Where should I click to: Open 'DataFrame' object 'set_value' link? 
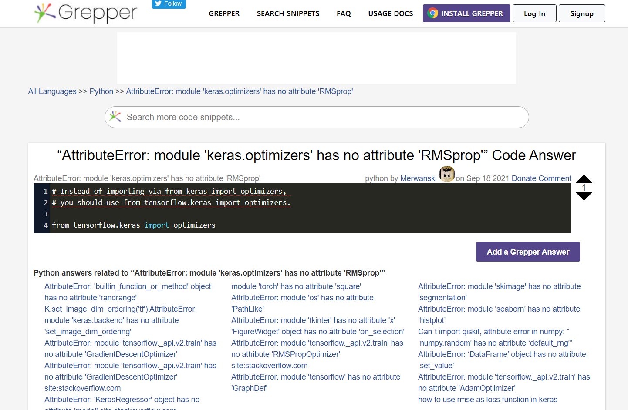(502, 360)
